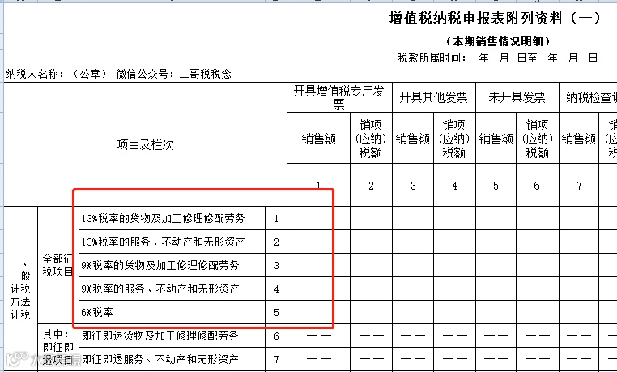Select column number 3 header cell
This screenshot has width=617, height=372.
point(413,185)
